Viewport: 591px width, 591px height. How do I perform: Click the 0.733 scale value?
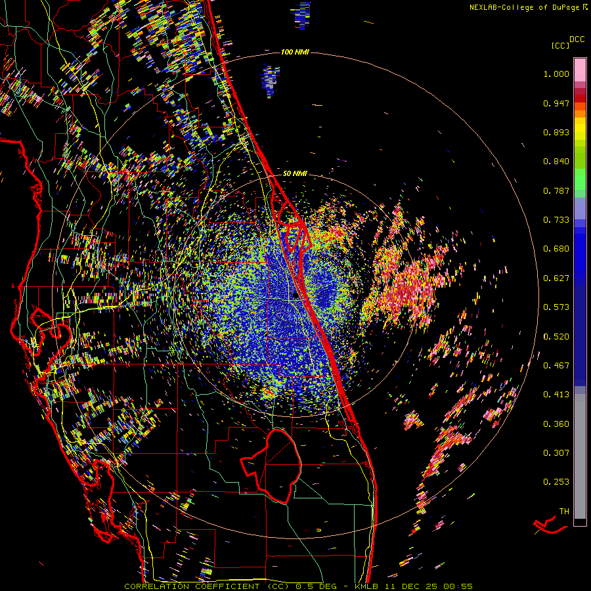pyautogui.click(x=556, y=220)
